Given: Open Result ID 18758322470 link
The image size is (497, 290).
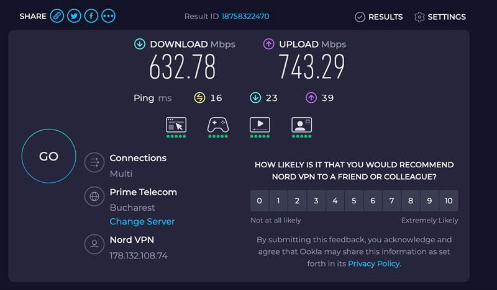Looking at the screenshot, I should pyautogui.click(x=244, y=16).
